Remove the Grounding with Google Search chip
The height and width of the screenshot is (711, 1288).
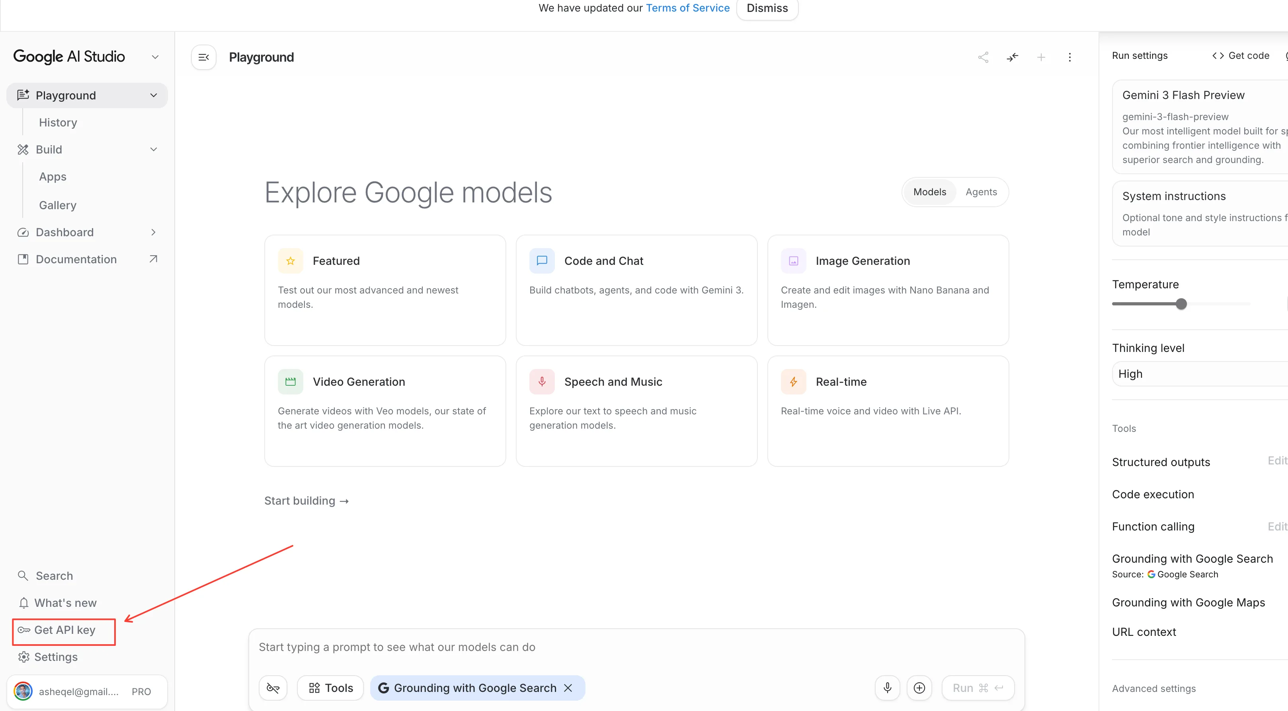tap(568, 688)
